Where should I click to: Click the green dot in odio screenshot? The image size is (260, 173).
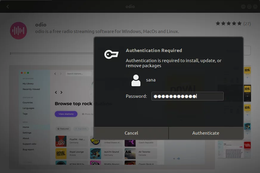coord(28,73)
